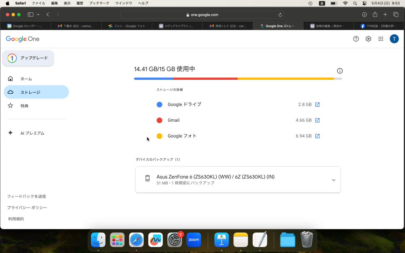Click the storage info icon
This screenshot has height=253, width=405.
click(340, 71)
